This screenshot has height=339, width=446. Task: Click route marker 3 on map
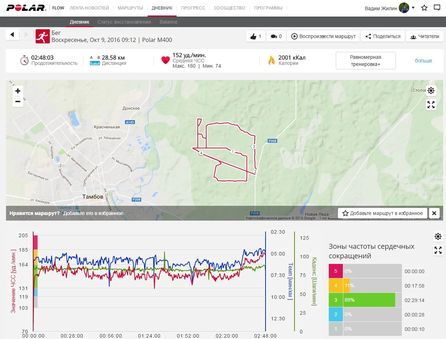254,147
